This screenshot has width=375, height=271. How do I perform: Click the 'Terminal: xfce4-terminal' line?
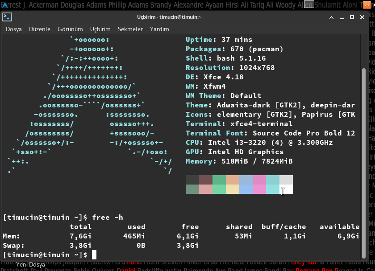[239, 123]
